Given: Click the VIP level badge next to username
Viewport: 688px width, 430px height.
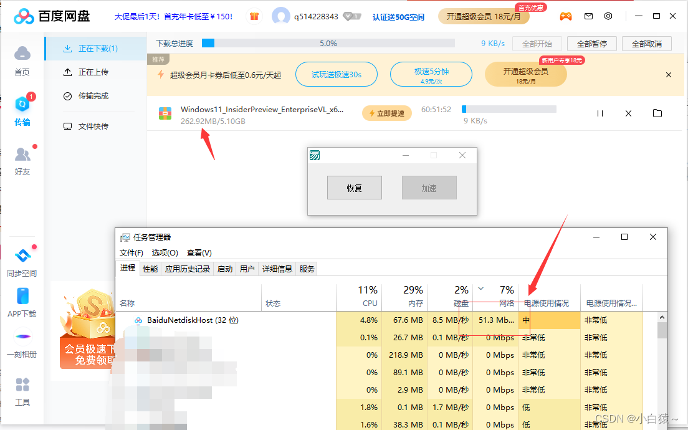Looking at the screenshot, I should tap(352, 17).
